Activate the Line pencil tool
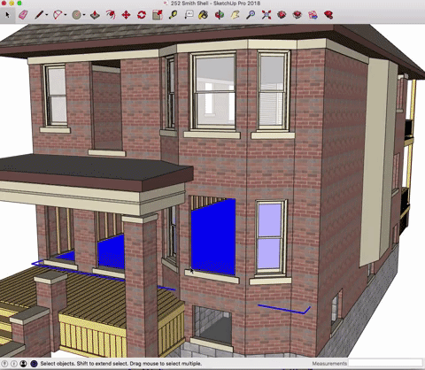Image resolution: width=425 pixels, height=370 pixels. pyautogui.click(x=39, y=15)
